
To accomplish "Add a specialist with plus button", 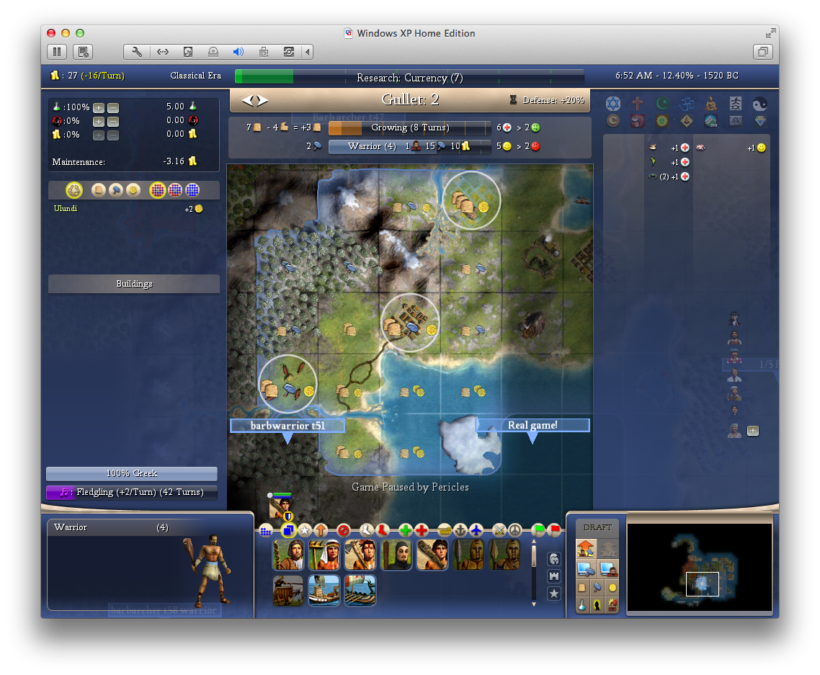I will tap(752, 431).
